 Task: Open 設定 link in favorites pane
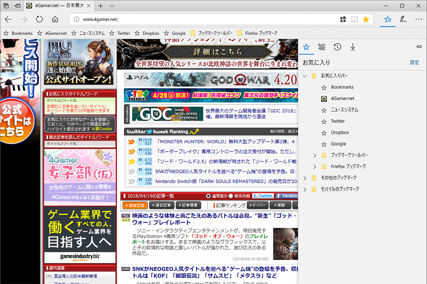click(414, 62)
